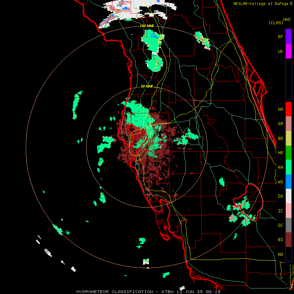Click the 00:19 timestamp
Image resolution: width=294 pixels, height=294 pixels.
[213, 292]
